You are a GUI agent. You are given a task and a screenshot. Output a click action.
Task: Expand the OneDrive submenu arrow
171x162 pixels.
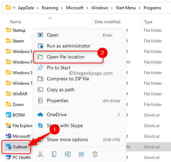(119, 114)
